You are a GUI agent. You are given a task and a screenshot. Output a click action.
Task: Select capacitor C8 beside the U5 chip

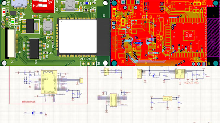pyautogui.click(x=44, y=46)
